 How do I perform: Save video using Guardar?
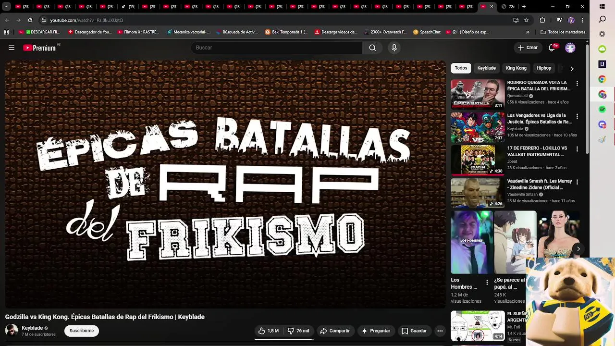(x=414, y=331)
